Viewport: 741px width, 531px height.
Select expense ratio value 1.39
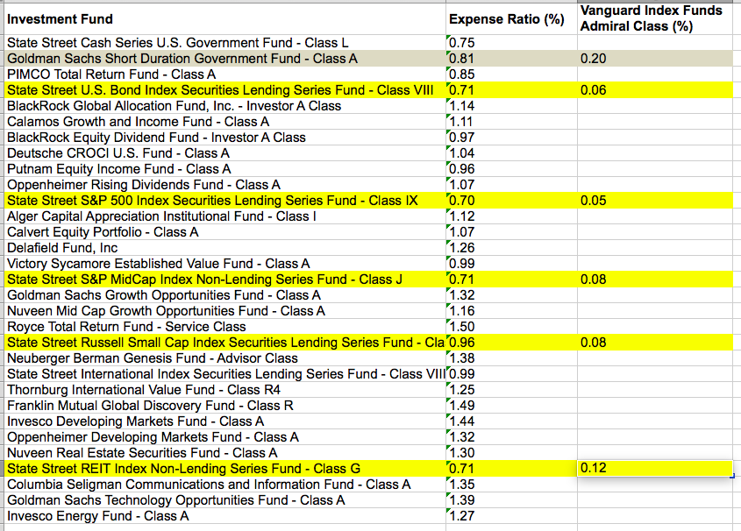[511, 500]
